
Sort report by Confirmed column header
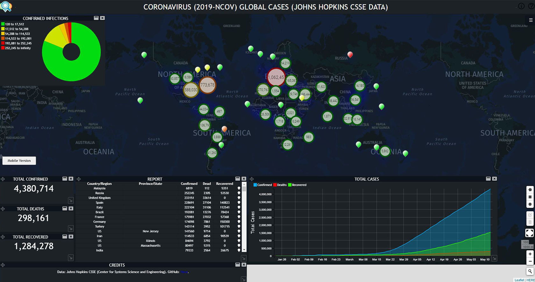[189, 184]
